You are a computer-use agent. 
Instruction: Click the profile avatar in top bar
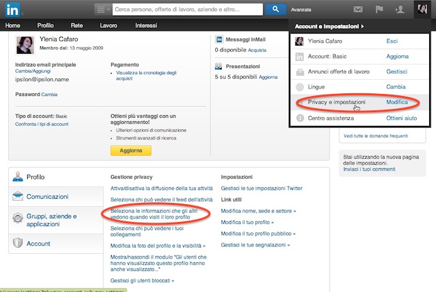coord(422,9)
